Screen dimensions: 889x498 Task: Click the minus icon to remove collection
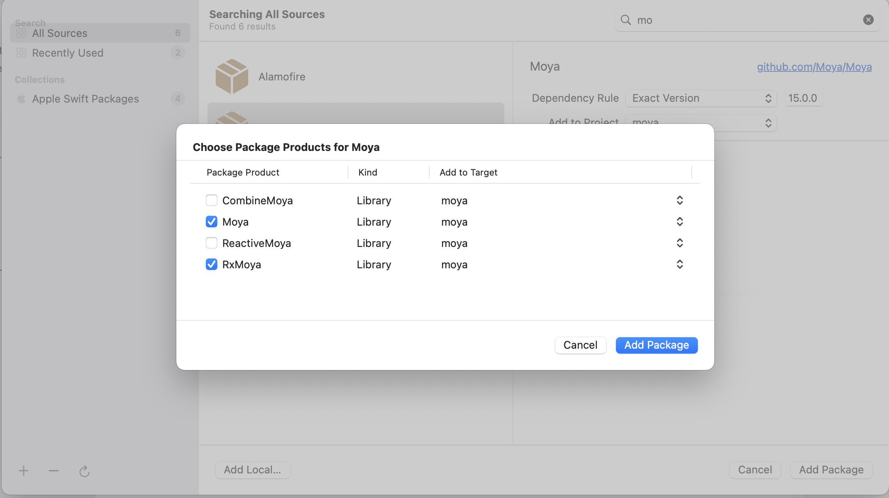54,471
